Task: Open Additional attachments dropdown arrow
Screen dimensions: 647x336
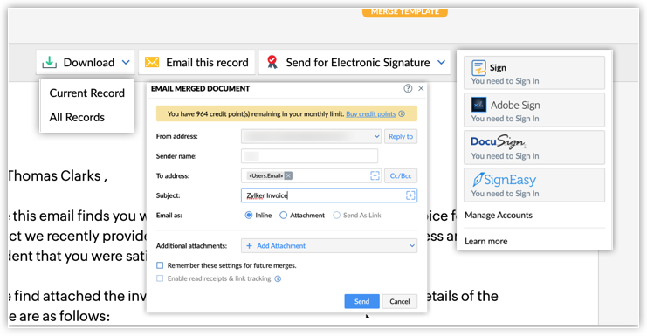Action: click(x=412, y=246)
